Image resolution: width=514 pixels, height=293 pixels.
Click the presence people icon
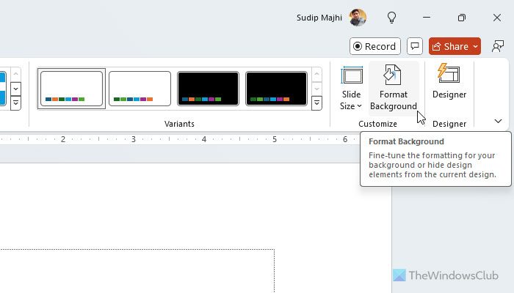pyautogui.click(x=498, y=46)
